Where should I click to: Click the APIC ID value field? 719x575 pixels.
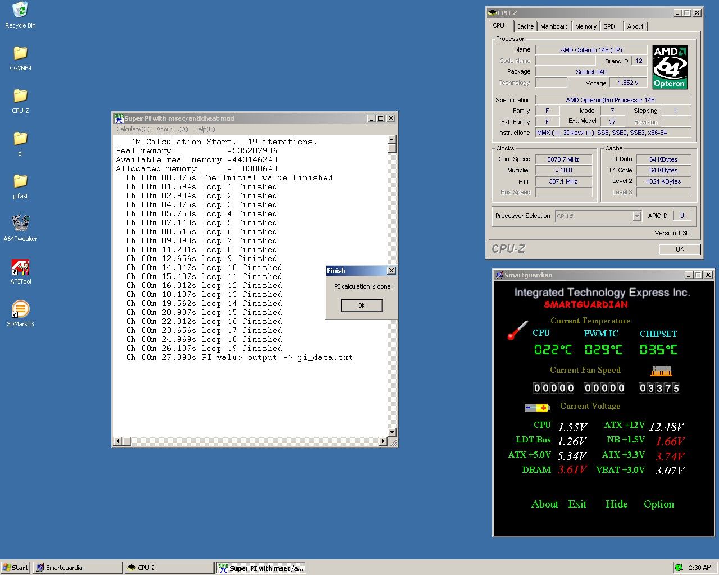coord(682,216)
